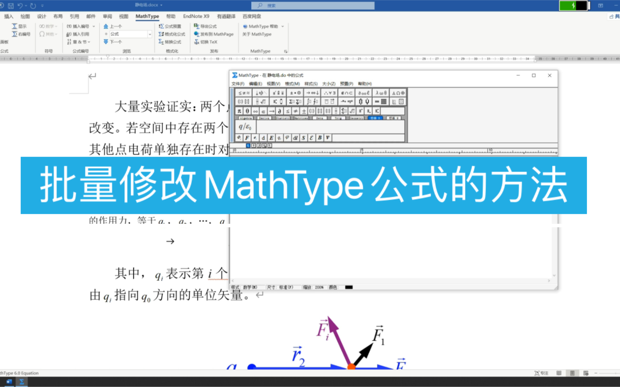Image resolution: width=620 pixels, height=387 pixels.
Task: Insert the ∞ symbol from small bar
Action: 255,111
